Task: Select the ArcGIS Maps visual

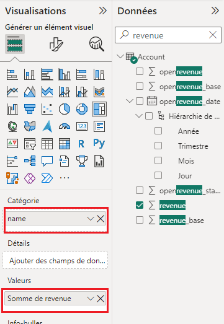Action: click(12, 178)
